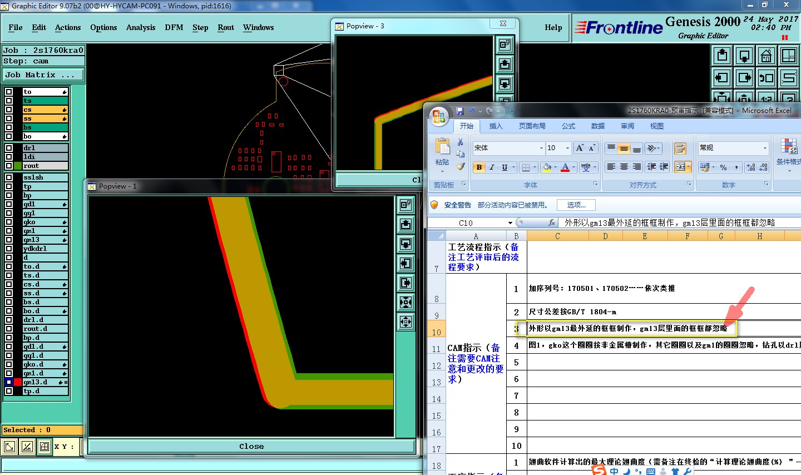Click the Excel Office button
801x475 pixels.
coord(439,116)
